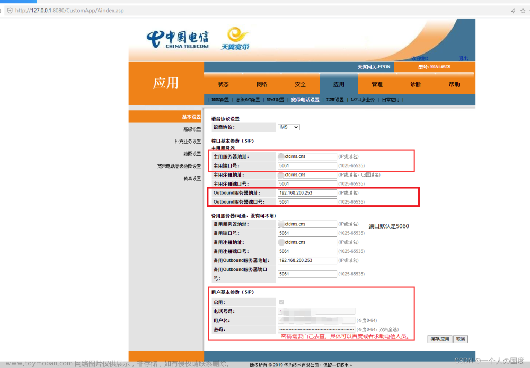Image resolution: width=530 pixels, height=368 pixels.
Task: Open the 诊断 tab
Action: point(416,84)
